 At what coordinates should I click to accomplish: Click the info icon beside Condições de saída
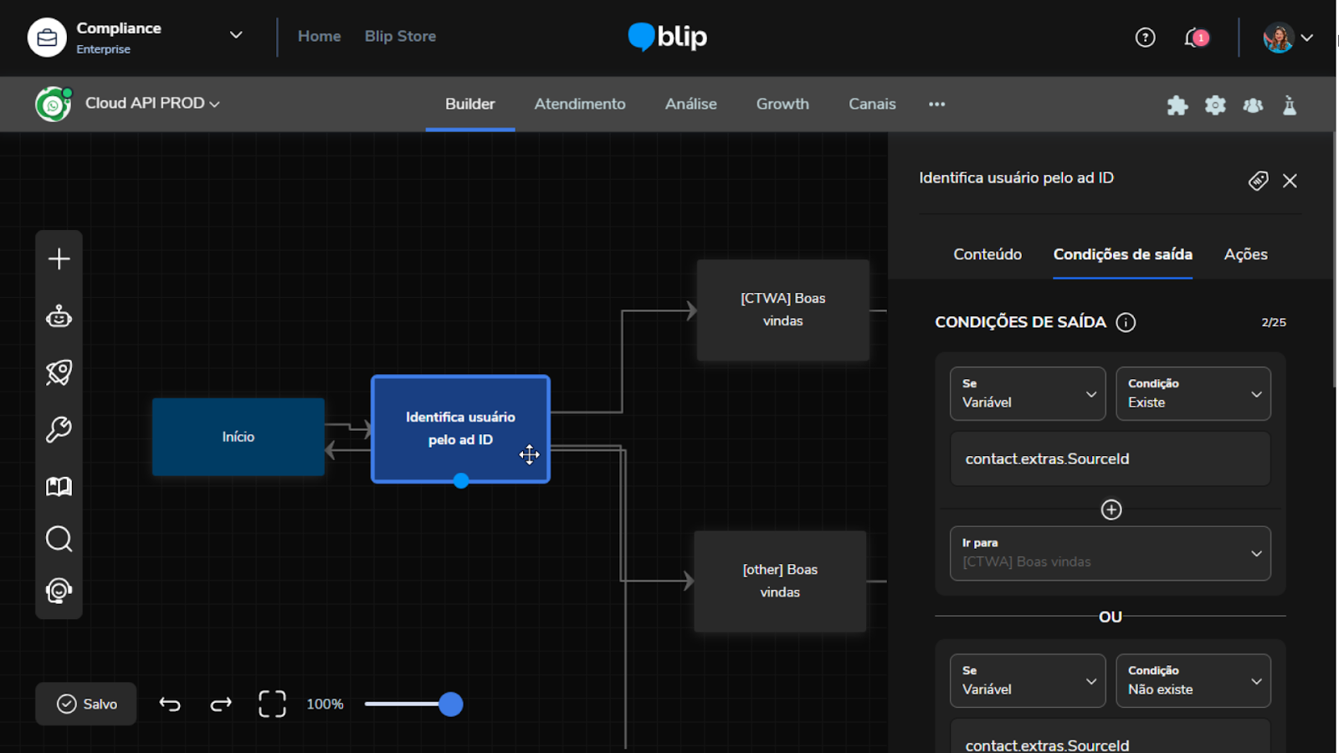1126,322
